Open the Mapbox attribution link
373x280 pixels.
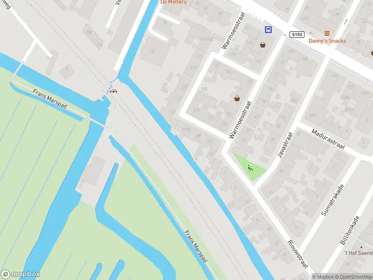coord(323,277)
